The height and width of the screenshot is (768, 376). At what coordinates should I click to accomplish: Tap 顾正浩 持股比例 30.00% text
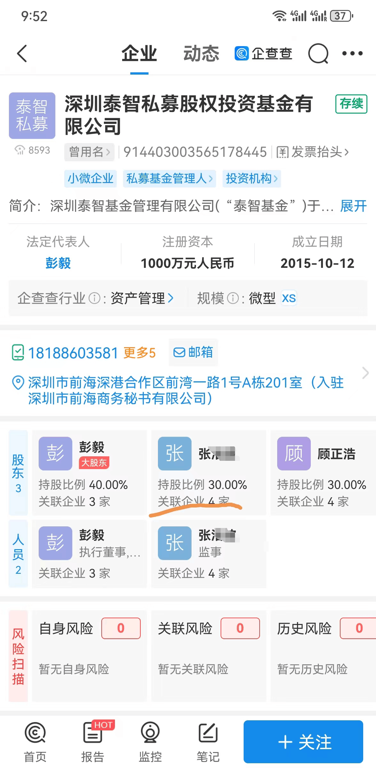click(x=322, y=485)
